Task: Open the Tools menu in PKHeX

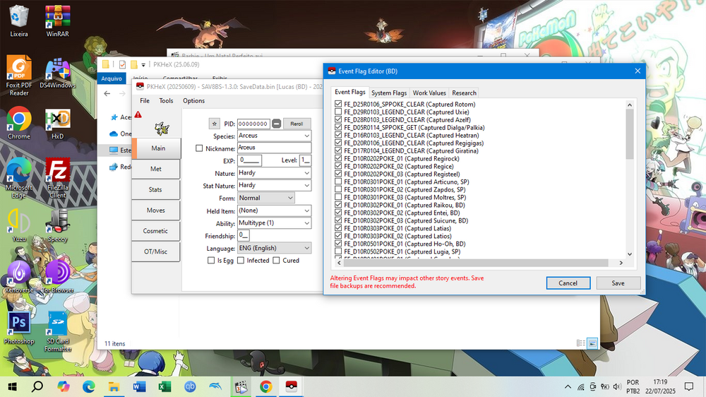Action: coord(166,101)
